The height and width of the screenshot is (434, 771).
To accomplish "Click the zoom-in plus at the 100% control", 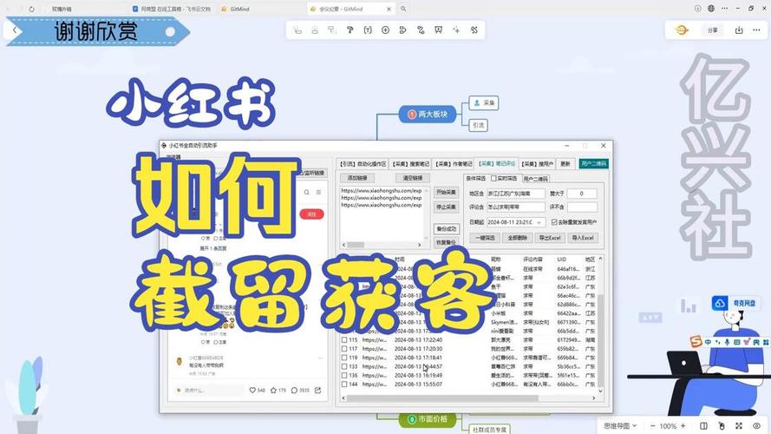I will (683, 425).
